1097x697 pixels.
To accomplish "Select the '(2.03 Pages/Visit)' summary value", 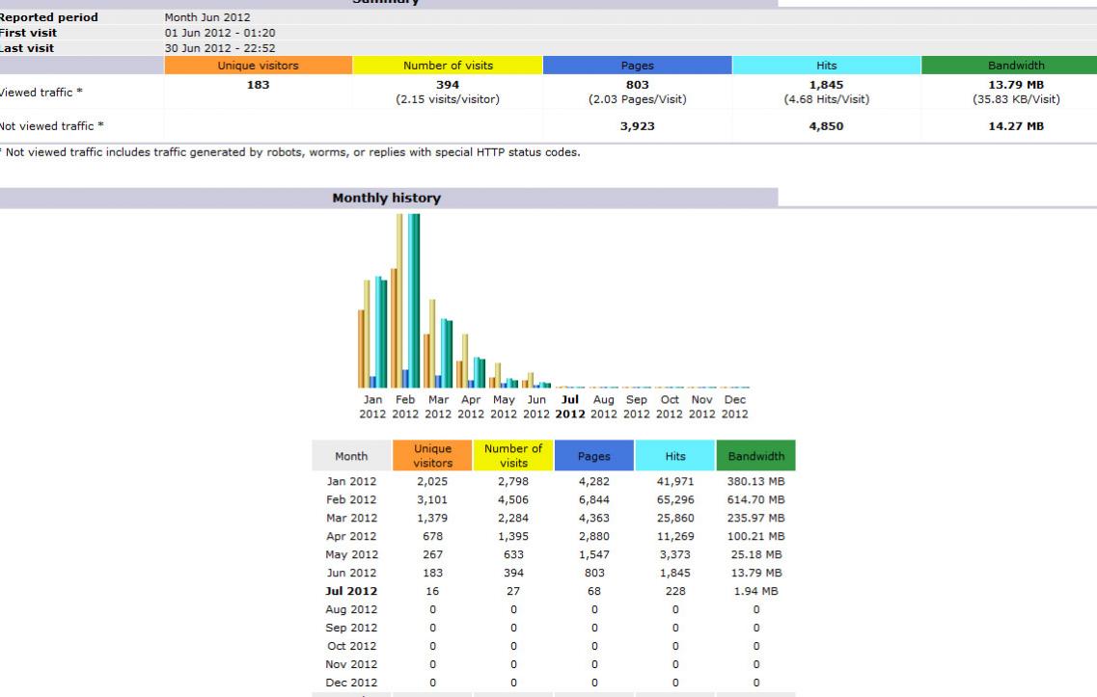I will click(x=638, y=99).
